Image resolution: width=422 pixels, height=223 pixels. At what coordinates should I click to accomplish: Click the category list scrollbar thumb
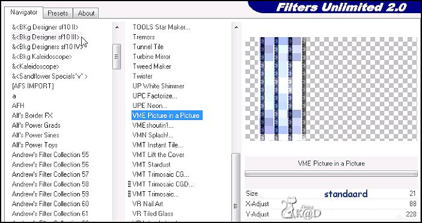coord(117,56)
